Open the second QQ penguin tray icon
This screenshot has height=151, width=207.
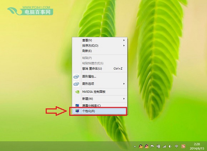coord(147,146)
